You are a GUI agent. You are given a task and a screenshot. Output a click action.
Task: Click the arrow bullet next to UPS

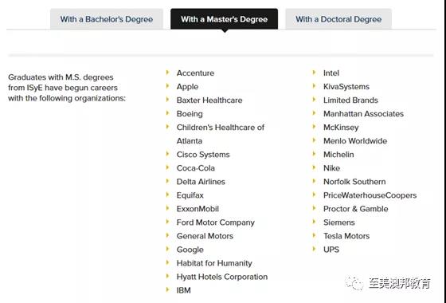pyautogui.click(x=315, y=249)
